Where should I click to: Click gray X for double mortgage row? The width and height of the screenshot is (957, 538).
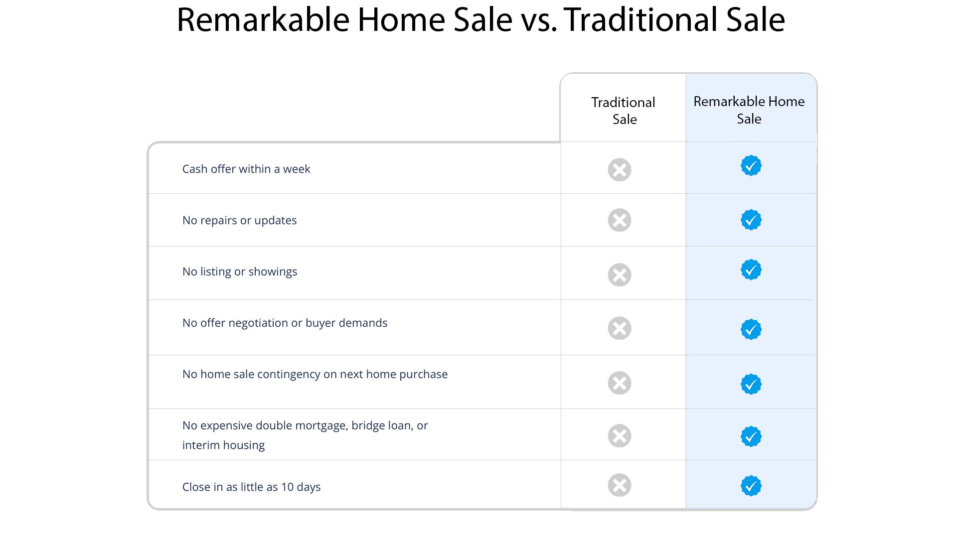coord(620,436)
